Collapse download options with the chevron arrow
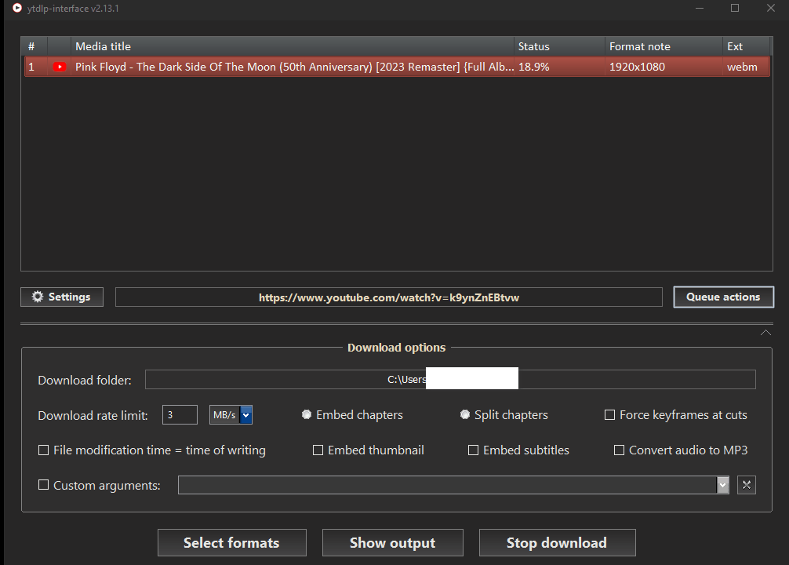The height and width of the screenshot is (565, 789). click(765, 333)
